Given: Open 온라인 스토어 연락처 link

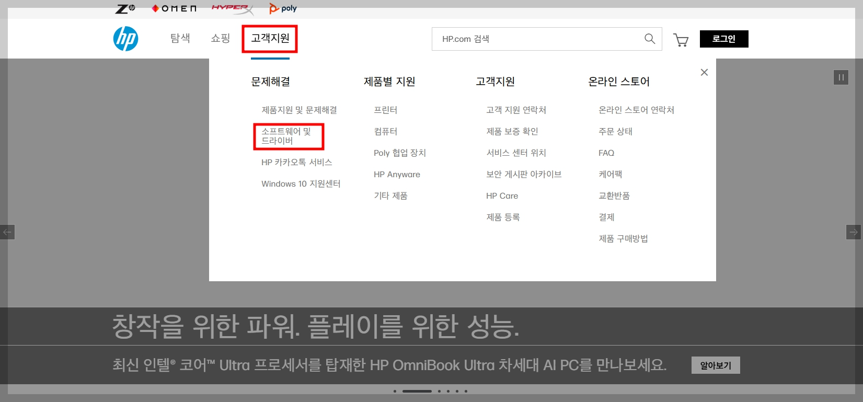Looking at the screenshot, I should tap(637, 110).
